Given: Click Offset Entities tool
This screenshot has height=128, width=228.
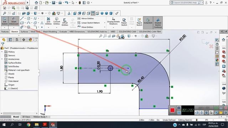Looking at the screenshot, I should pyautogui.click(x=65, y=22).
